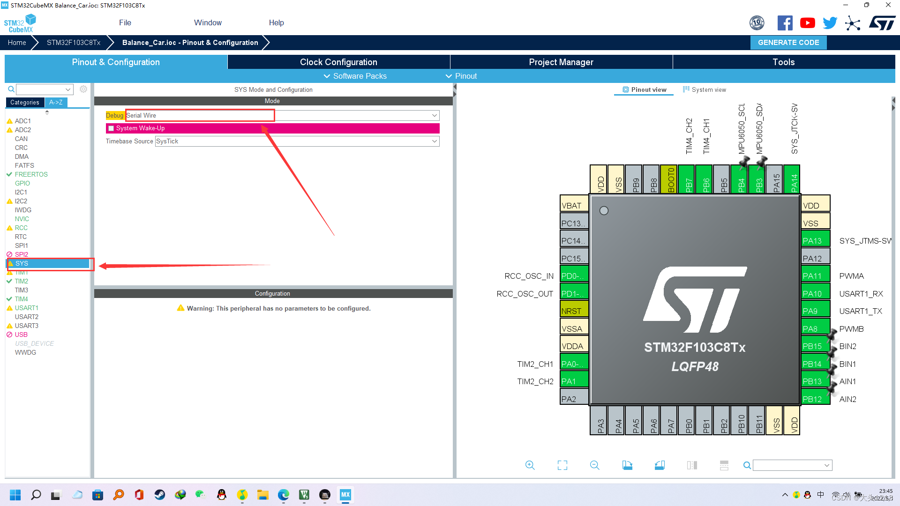Enable the System Wake-Up checkbox
Viewport: 900px width, 506px height.
(111, 128)
